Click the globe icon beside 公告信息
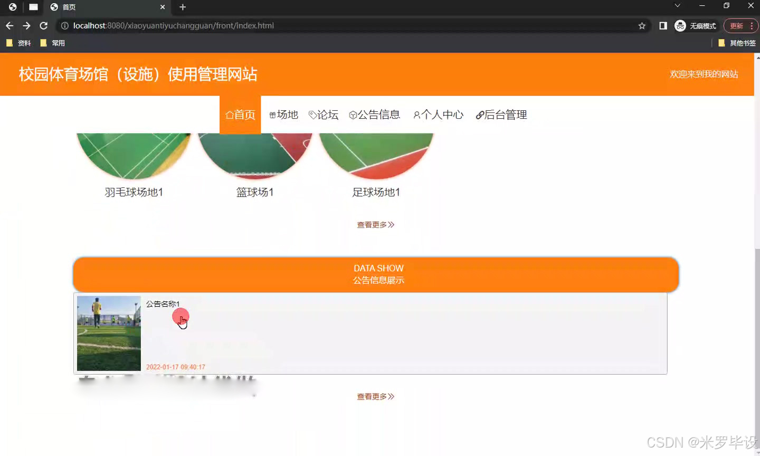760x456 pixels. 352,115
